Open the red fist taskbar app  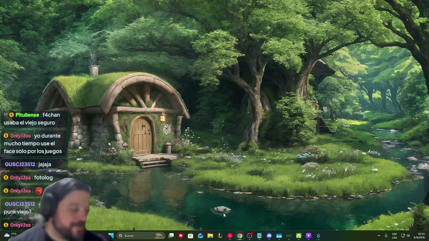181,236
